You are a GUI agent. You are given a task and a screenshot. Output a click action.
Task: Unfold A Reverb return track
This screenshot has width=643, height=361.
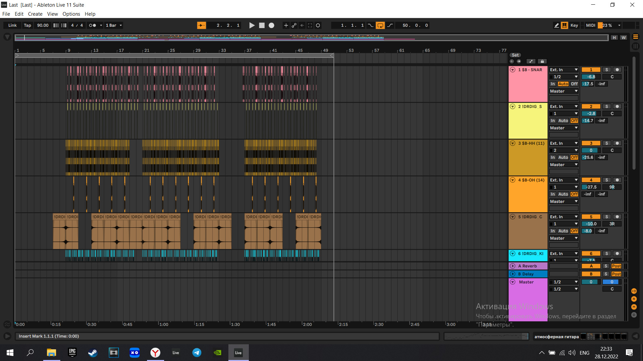[x=512, y=266]
